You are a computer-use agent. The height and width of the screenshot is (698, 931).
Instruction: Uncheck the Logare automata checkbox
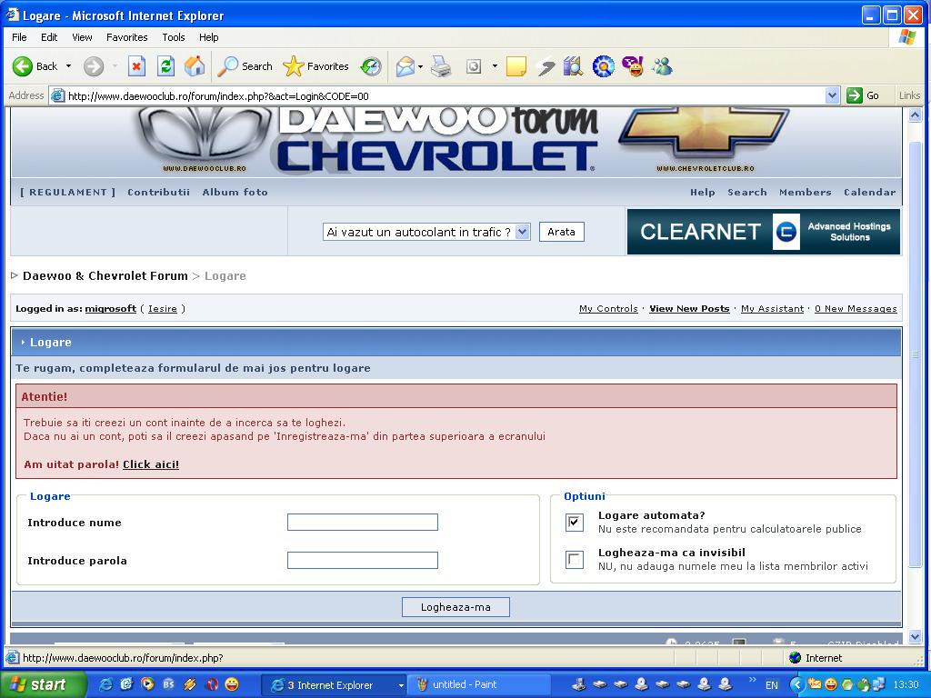click(x=575, y=522)
